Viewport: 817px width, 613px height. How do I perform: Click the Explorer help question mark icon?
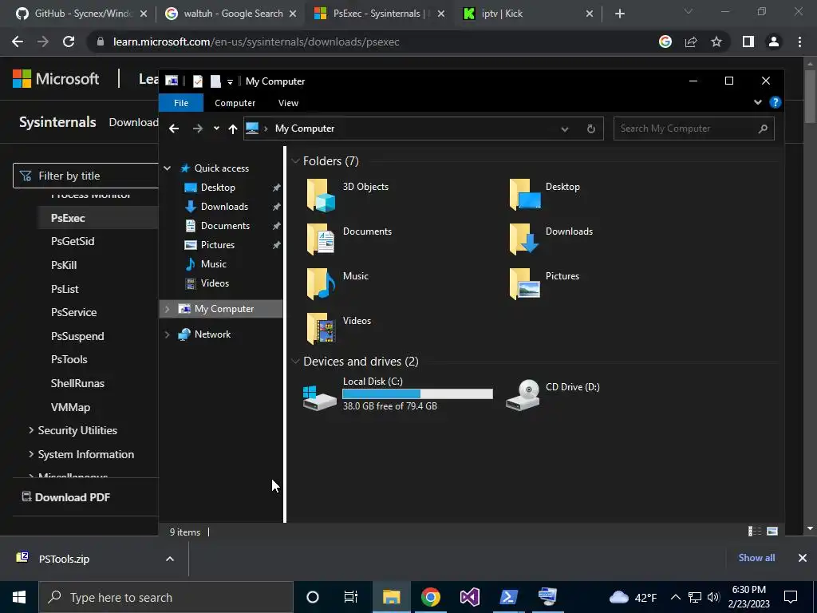(776, 102)
